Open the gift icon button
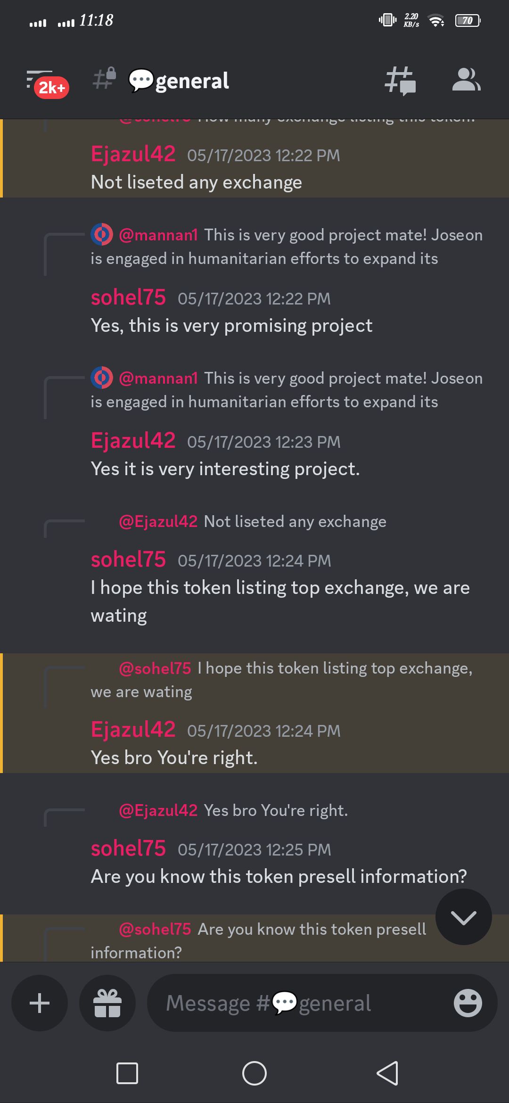The width and height of the screenshot is (509, 1103). (x=107, y=1003)
